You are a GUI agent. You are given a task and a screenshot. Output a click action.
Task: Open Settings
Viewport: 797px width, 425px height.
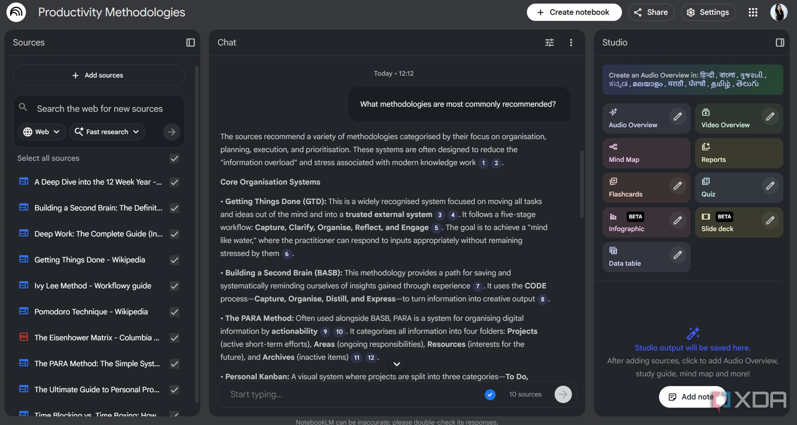(x=708, y=12)
